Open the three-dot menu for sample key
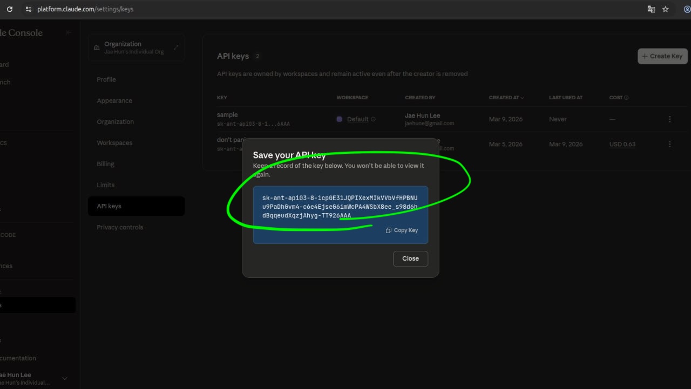This screenshot has height=389, width=691. tap(670, 119)
